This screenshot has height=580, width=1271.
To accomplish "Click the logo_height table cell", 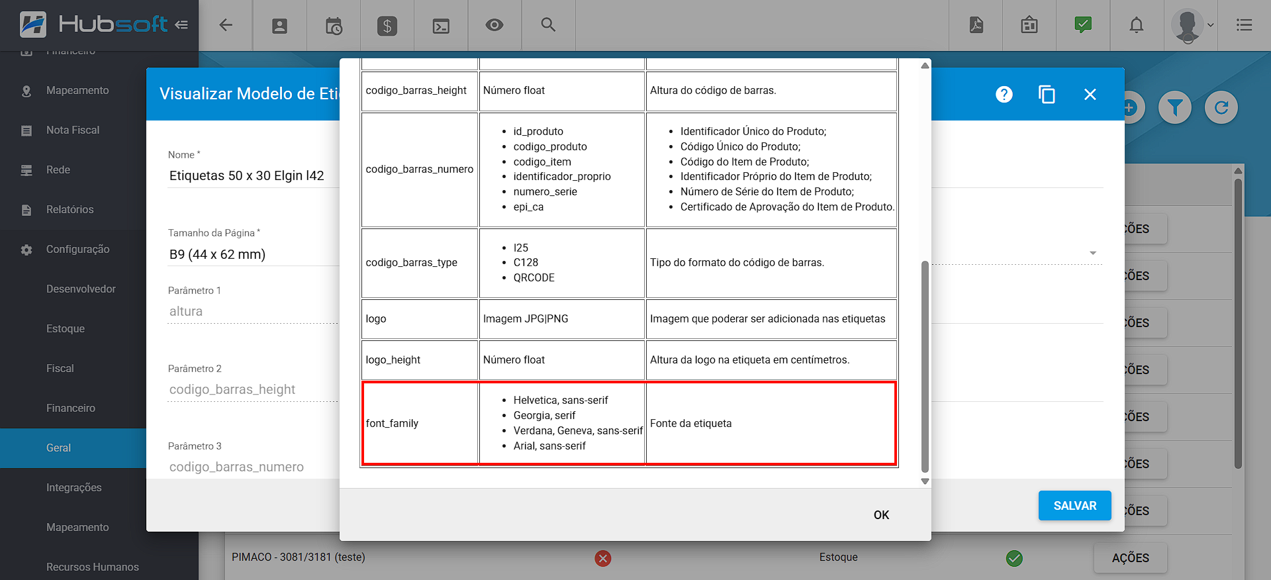I will click(x=420, y=360).
